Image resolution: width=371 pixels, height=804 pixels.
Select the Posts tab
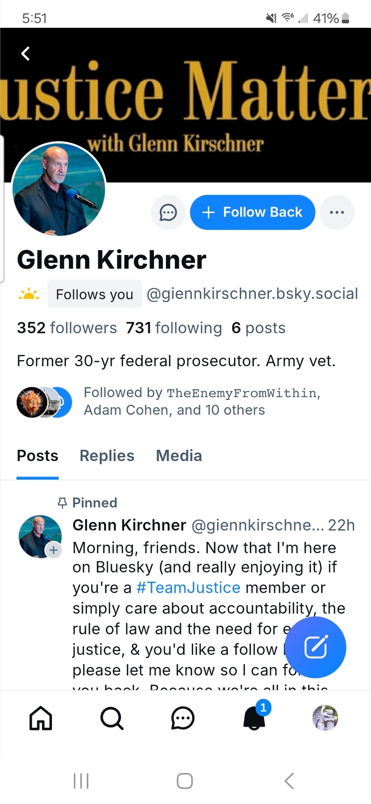point(37,456)
